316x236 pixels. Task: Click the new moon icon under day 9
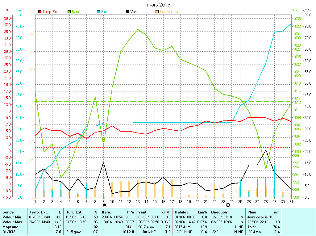[x=105, y=205]
